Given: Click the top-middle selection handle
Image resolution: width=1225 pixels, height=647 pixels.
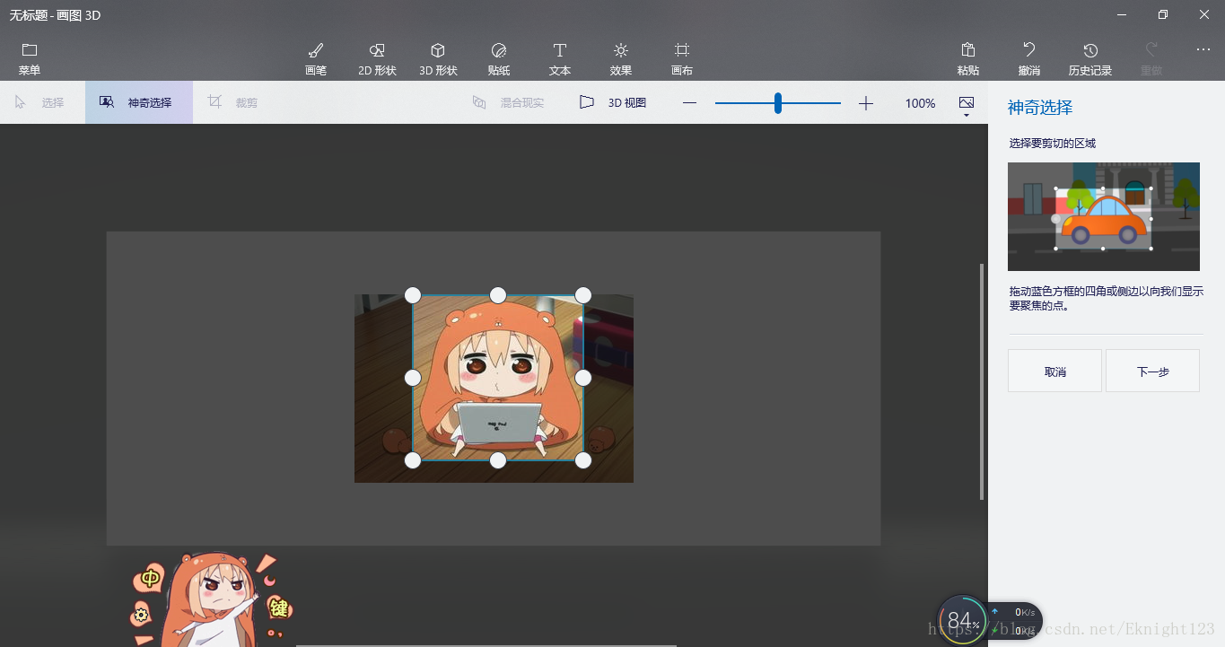Looking at the screenshot, I should pos(498,295).
